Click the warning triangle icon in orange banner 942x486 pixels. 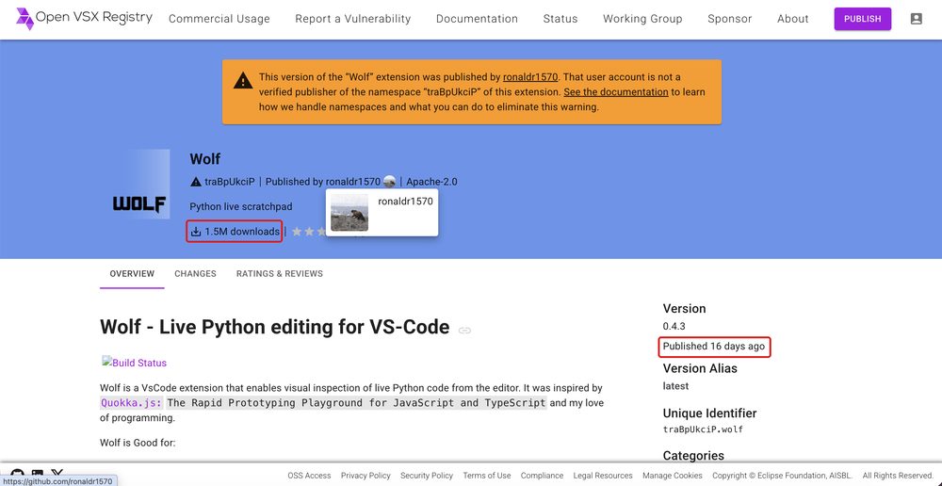243,80
